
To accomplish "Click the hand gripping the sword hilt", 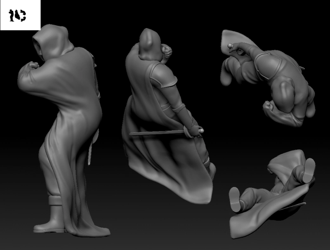I will coord(194,131).
